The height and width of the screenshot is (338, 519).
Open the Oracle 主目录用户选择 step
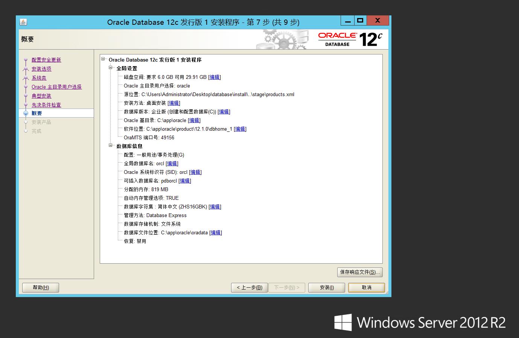pos(56,87)
